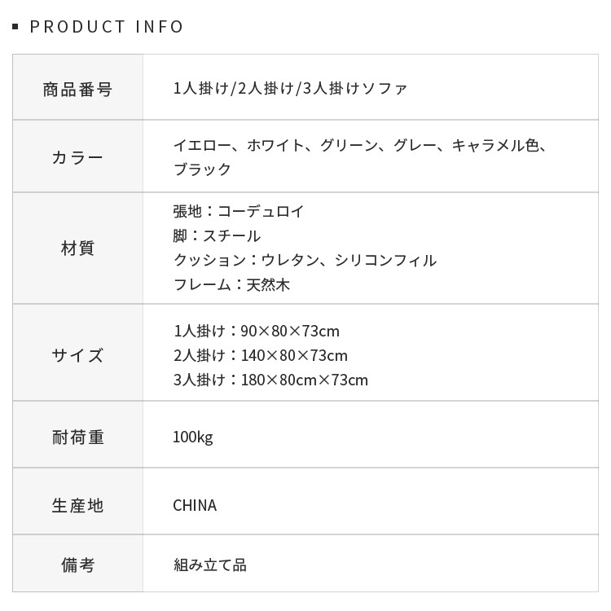This screenshot has width=611, height=611.
Task: Select the 材質 row label
Action: click(77, 248)
